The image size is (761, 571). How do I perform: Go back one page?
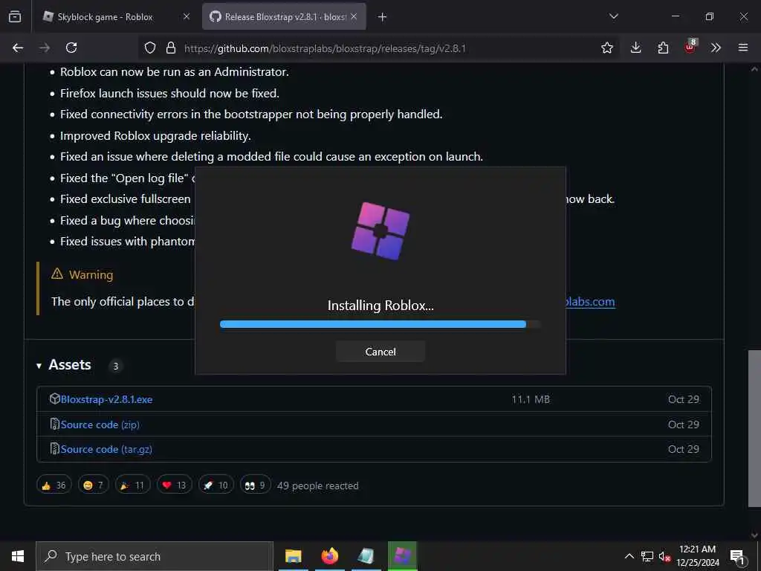coord(18,48)
